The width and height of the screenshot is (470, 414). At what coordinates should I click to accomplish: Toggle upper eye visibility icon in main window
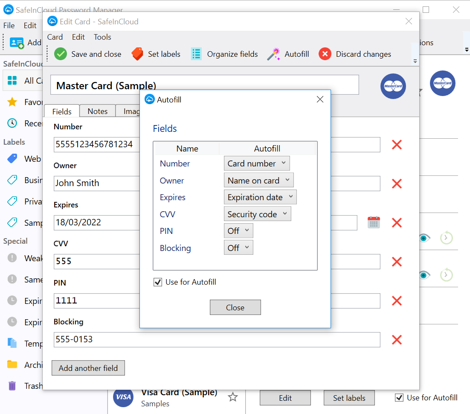(424, 238)
